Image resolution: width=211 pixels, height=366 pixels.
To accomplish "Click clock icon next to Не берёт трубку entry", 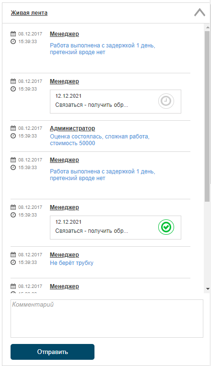I will tap(13, 262).
